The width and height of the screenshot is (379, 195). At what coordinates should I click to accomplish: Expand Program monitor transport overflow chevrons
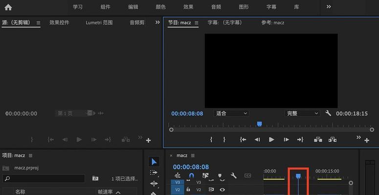[358, 137]
